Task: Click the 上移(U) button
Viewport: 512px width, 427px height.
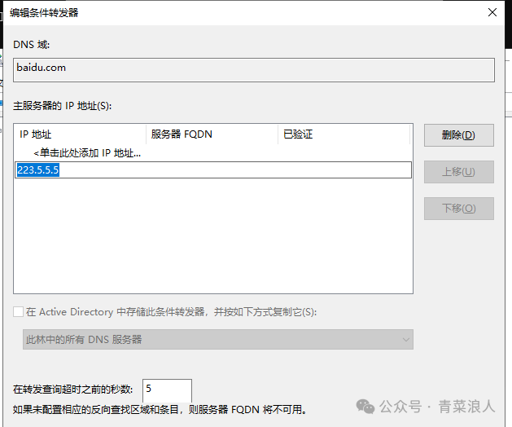Action: coord(458,172)
